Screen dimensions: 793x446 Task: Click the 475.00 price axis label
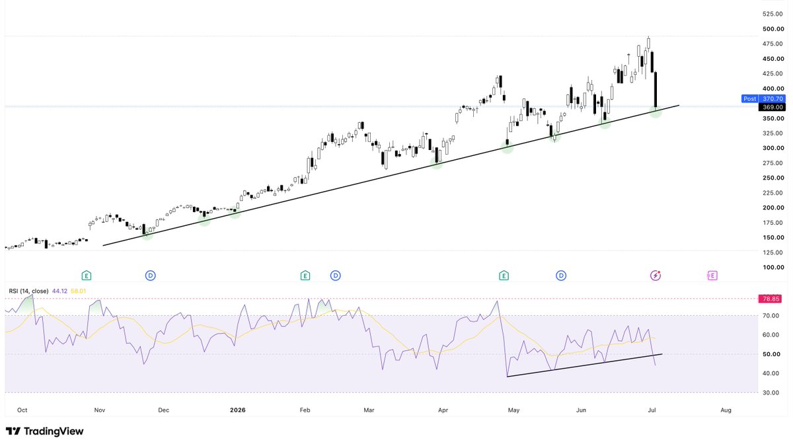[x=773, y=44]
